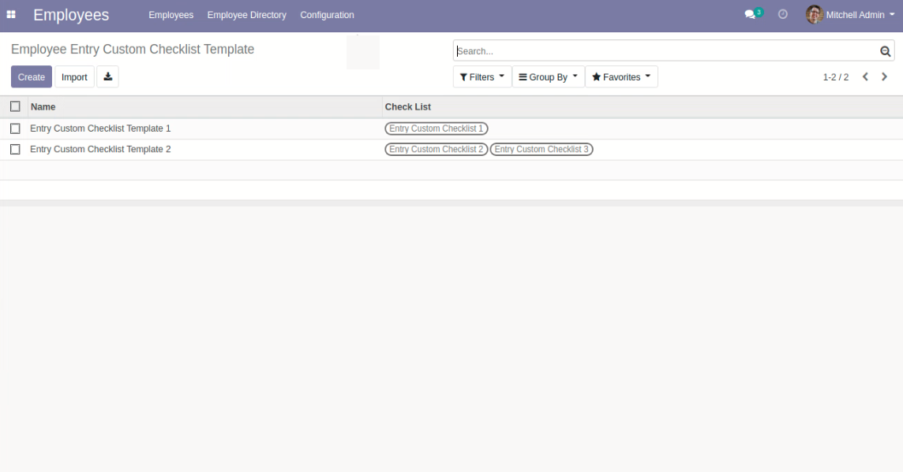
Task: Click the Entry Custom Checklist 1 tag
Action: pos(436,128)
